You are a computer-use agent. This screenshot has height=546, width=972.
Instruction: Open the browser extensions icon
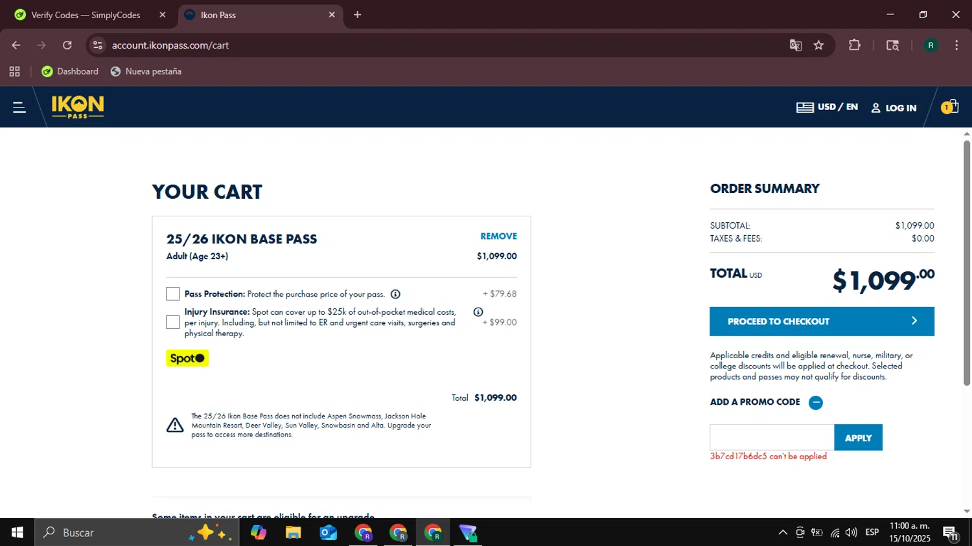(x=855, y=45)
